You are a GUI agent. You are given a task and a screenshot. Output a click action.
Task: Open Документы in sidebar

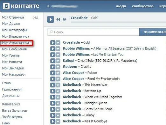tap(11, 96)
